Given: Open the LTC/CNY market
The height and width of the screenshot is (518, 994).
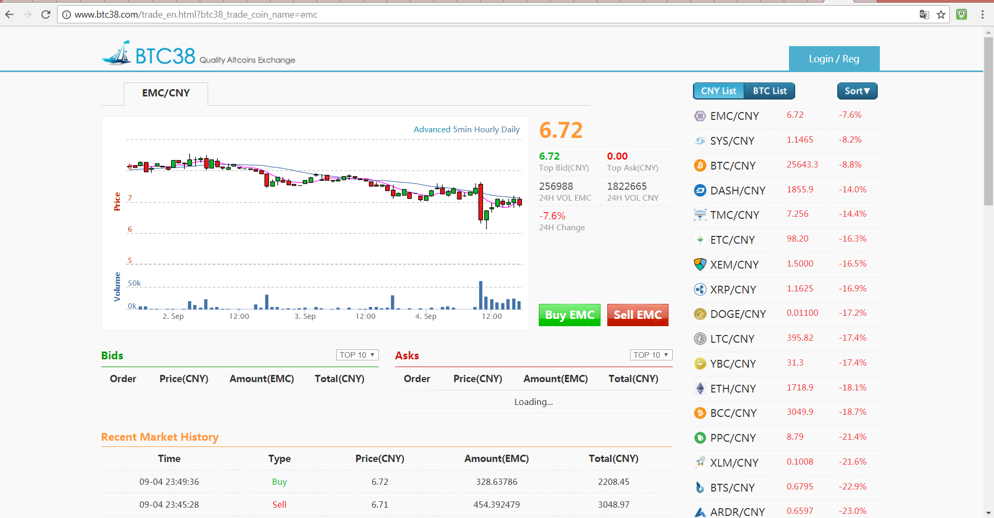Looking at the screenshot, I should coord(732,339).
